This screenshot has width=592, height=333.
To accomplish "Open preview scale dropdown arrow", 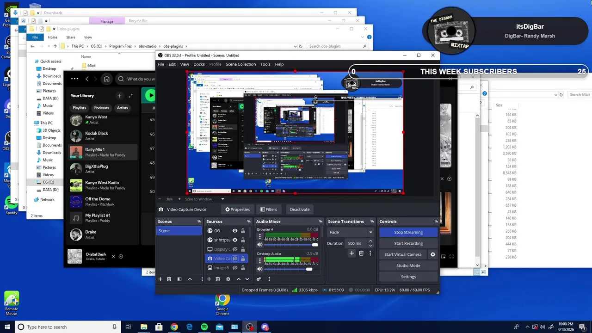I will tap(222, 199).
